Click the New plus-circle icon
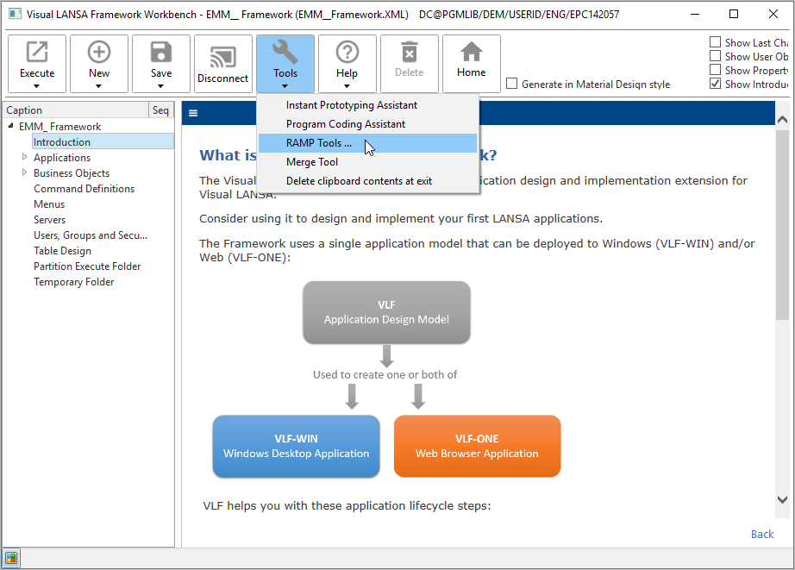 (x=99, y=52)
